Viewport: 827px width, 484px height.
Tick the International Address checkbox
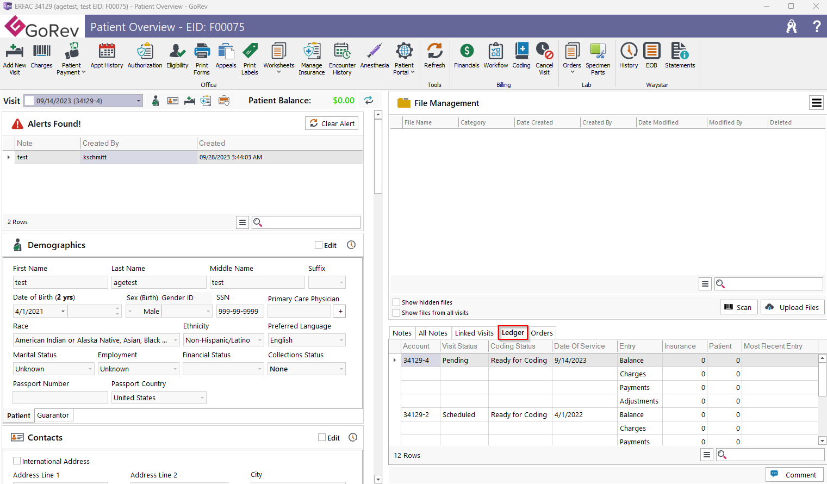17,461
